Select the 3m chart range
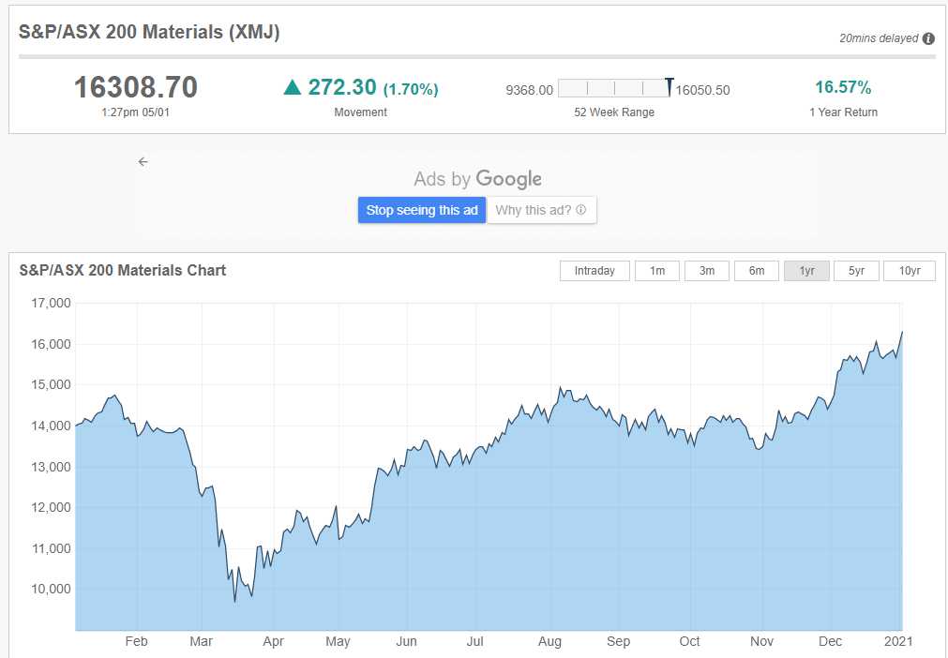The image size is (948, 658). point(707,271)
